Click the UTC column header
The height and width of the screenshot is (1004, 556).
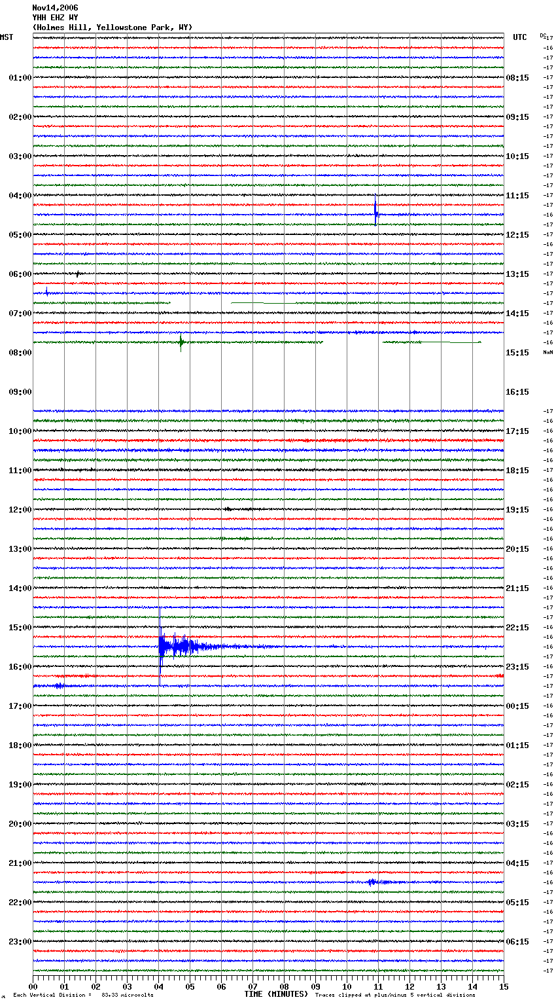click(x=520, y=37)
